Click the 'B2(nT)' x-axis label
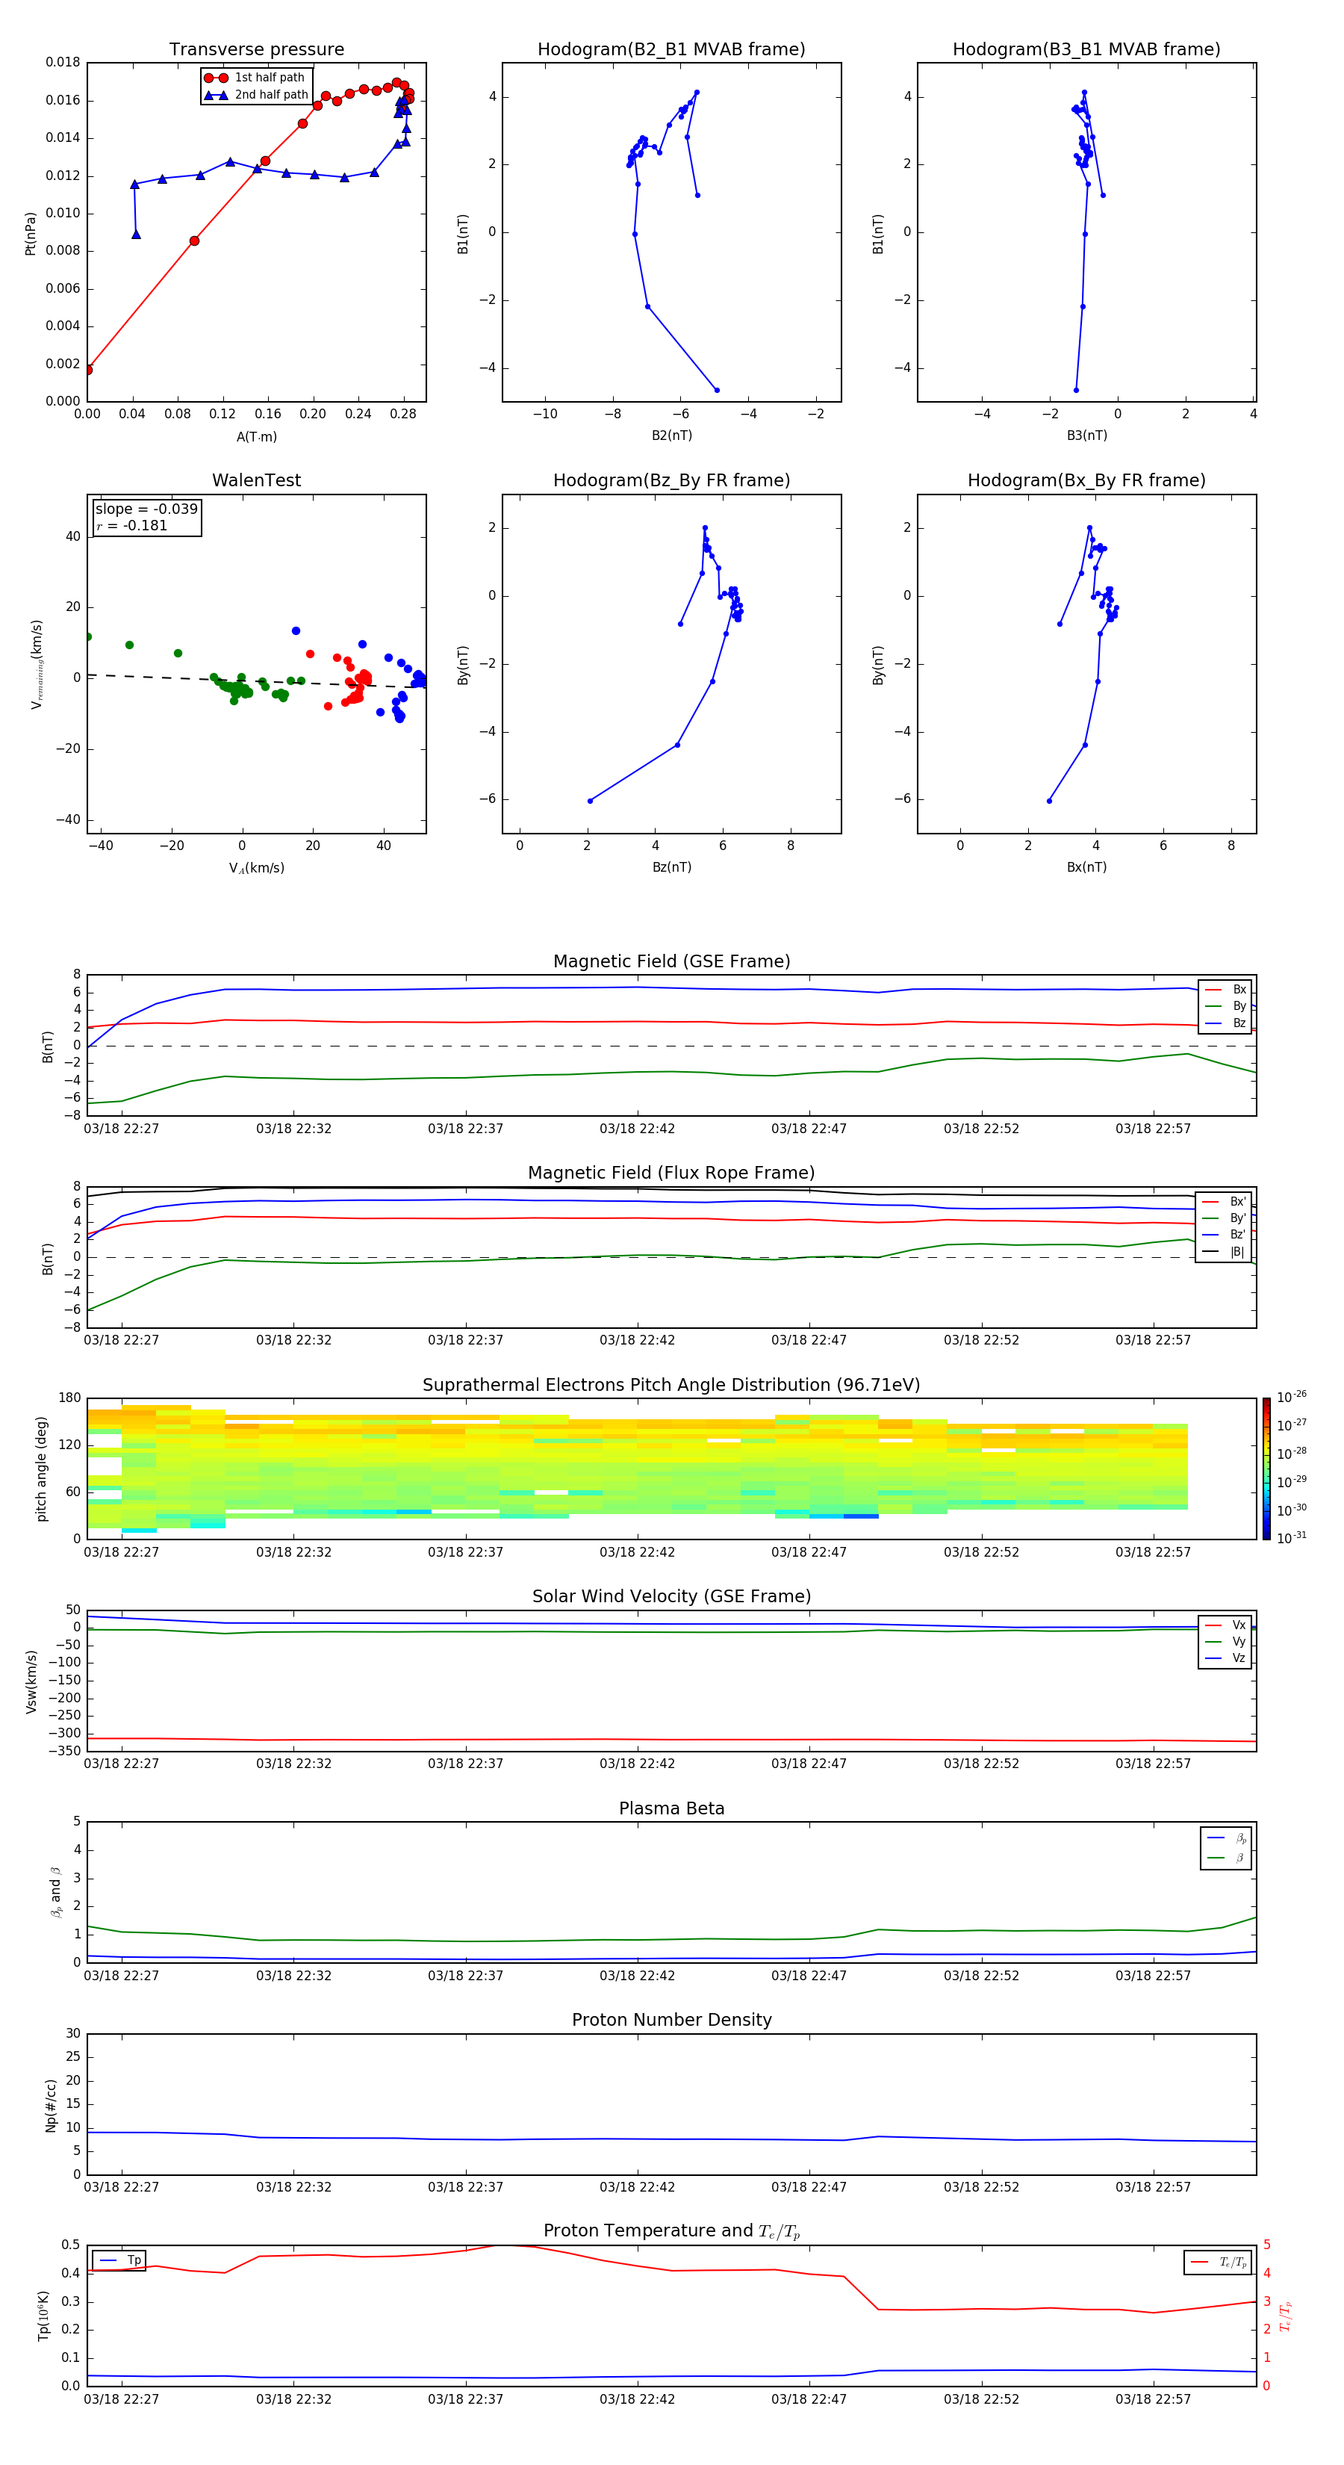The height and width of the screenshot is (2465, 1344). [671, 435]
